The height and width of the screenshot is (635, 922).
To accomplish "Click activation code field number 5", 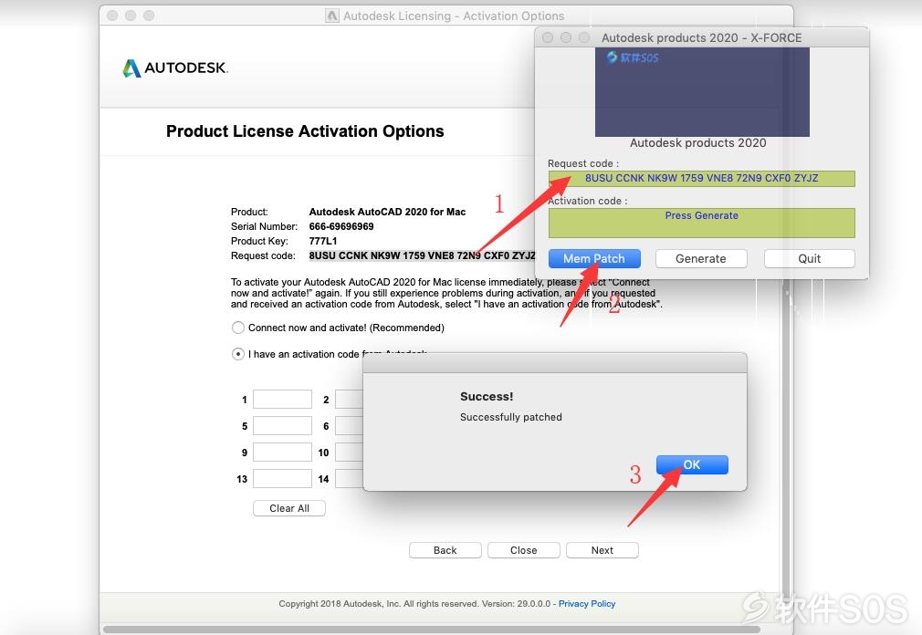I will click(x=282, y=426).
